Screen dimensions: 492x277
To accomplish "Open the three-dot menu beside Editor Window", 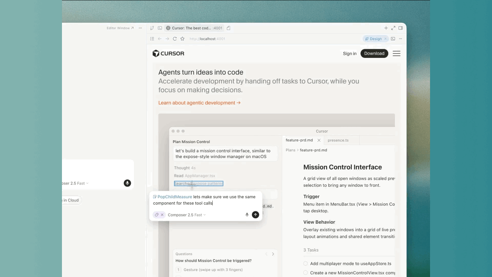I will (140, 28).
